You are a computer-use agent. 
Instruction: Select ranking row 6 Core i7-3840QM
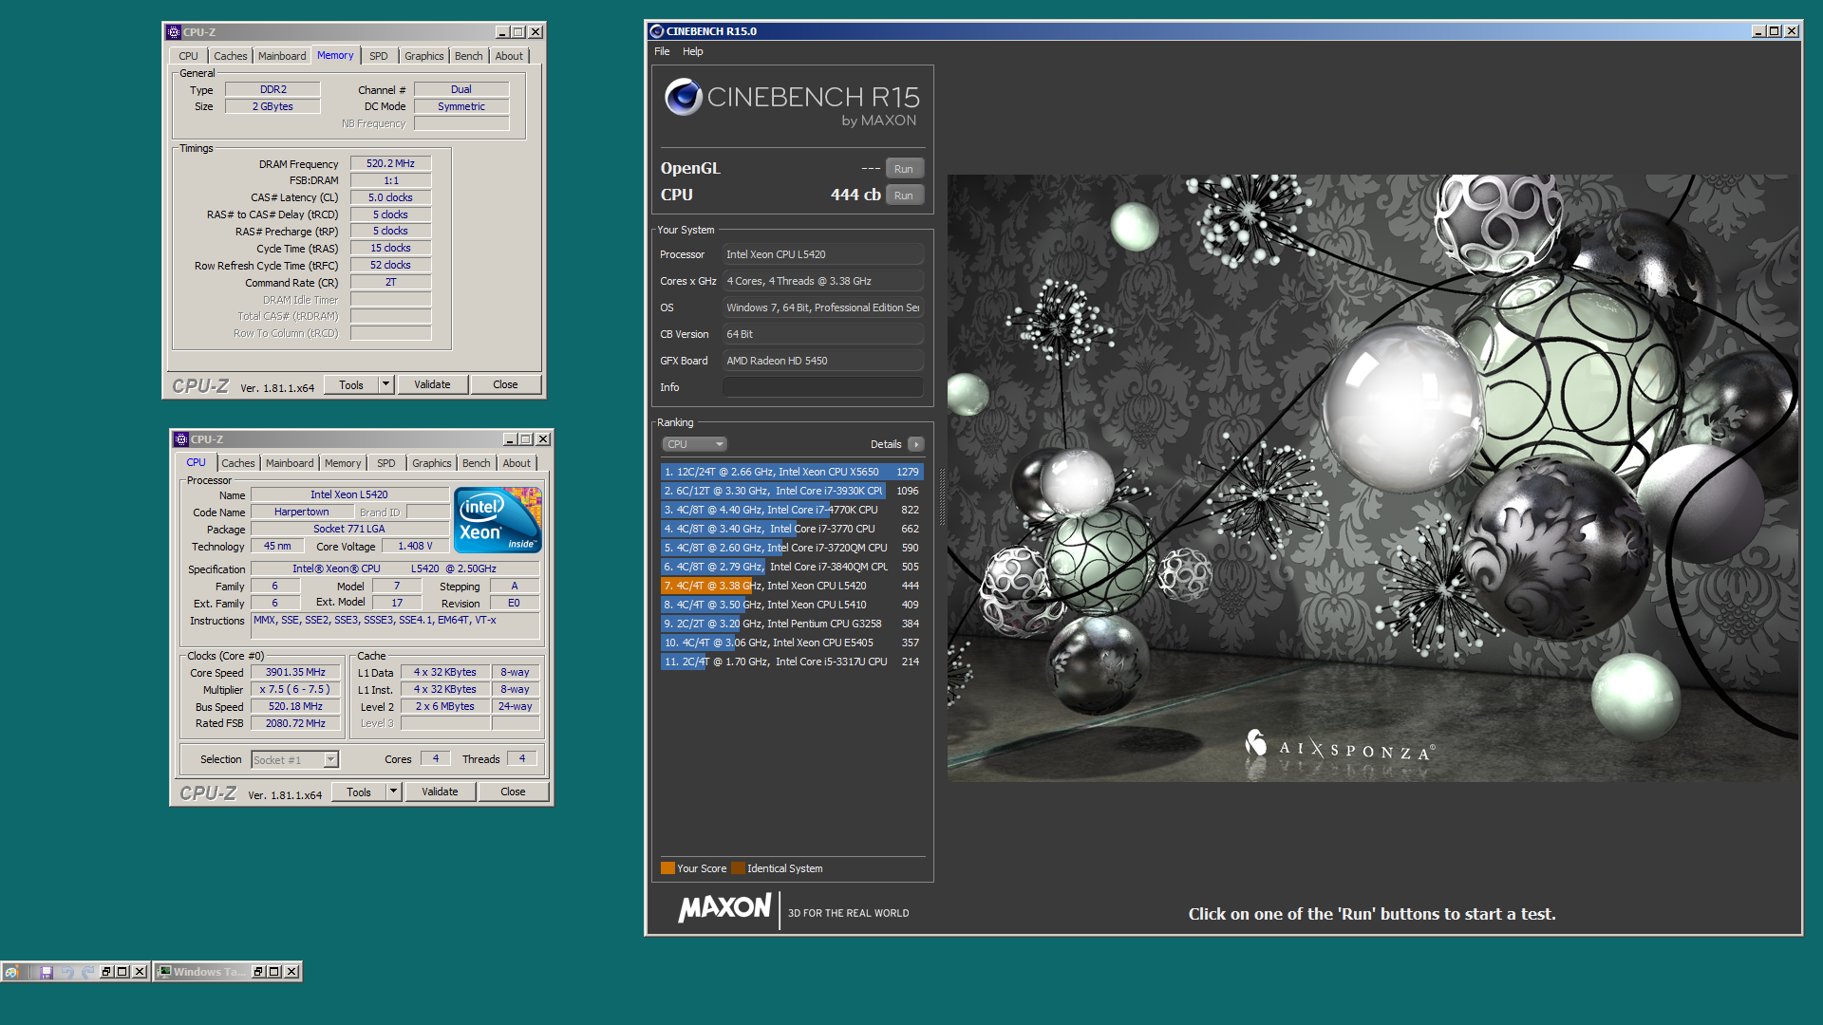792,567
